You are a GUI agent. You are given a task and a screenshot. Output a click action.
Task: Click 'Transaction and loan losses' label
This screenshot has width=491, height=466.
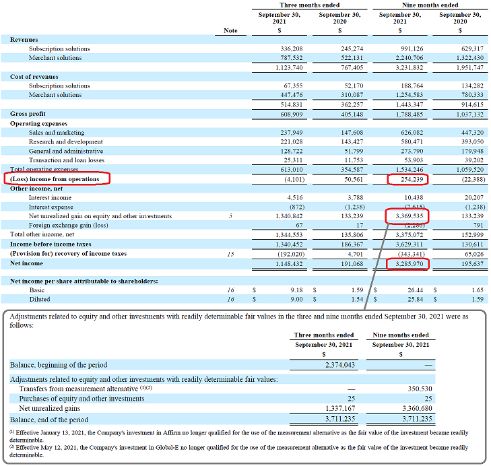(x=67, y=160)
